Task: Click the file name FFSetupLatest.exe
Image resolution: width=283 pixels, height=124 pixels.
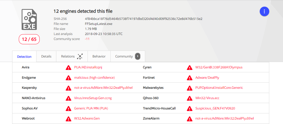Action: click(x=99, y=24)
